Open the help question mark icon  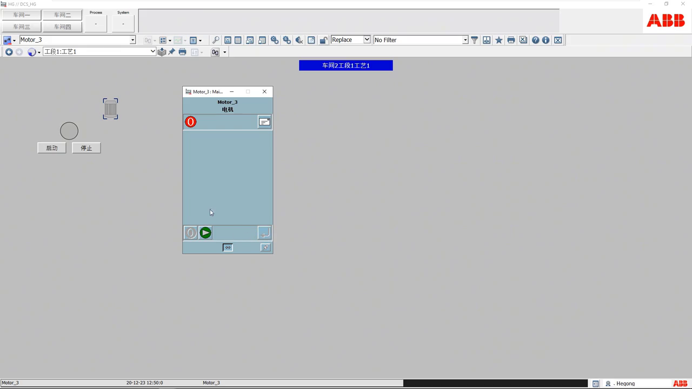(535, 40)
